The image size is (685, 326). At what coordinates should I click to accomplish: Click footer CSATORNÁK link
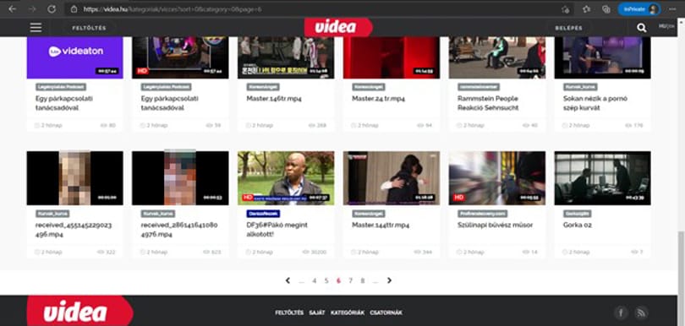[x=386, y=312]
